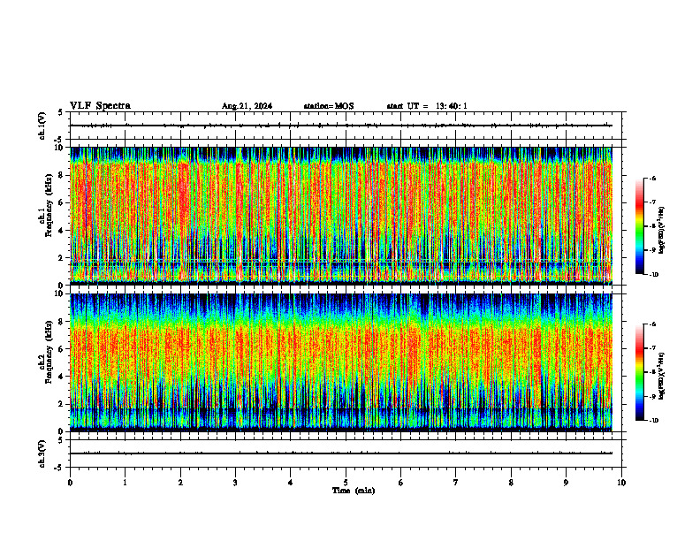
Task: Click the "start UT = 13:40:1" header text
Action: point(427,106)
